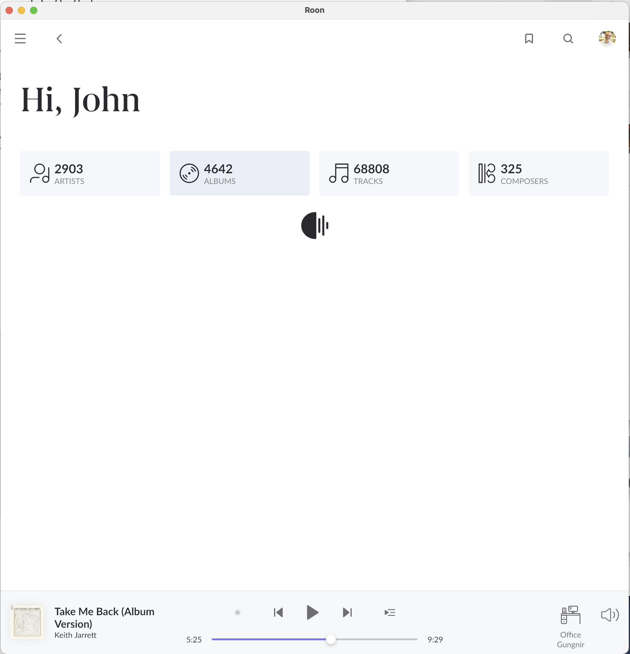This screenshot has width=630, height=654.
Task: Open the 68808 Tracks tile
Action: click(389, 173)
